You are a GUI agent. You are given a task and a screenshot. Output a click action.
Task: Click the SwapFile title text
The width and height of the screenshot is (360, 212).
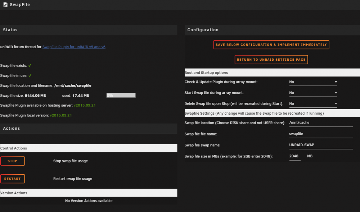click(20, 5)
